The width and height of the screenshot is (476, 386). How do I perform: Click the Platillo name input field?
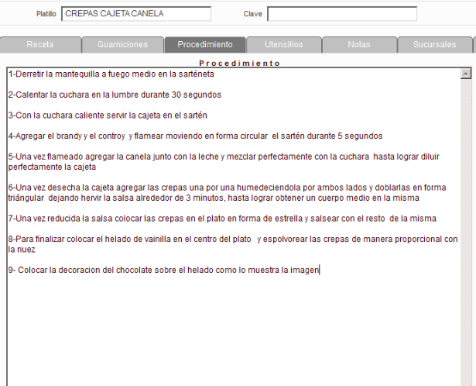click(x=135, y=14)
